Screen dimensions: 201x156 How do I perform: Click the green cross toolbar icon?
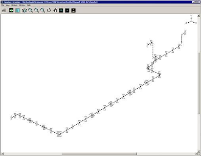coord(11,10)
